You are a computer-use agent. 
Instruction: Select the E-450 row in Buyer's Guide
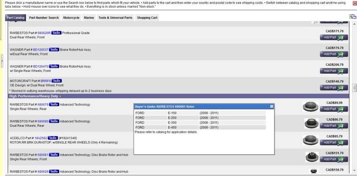click(200, 127)
